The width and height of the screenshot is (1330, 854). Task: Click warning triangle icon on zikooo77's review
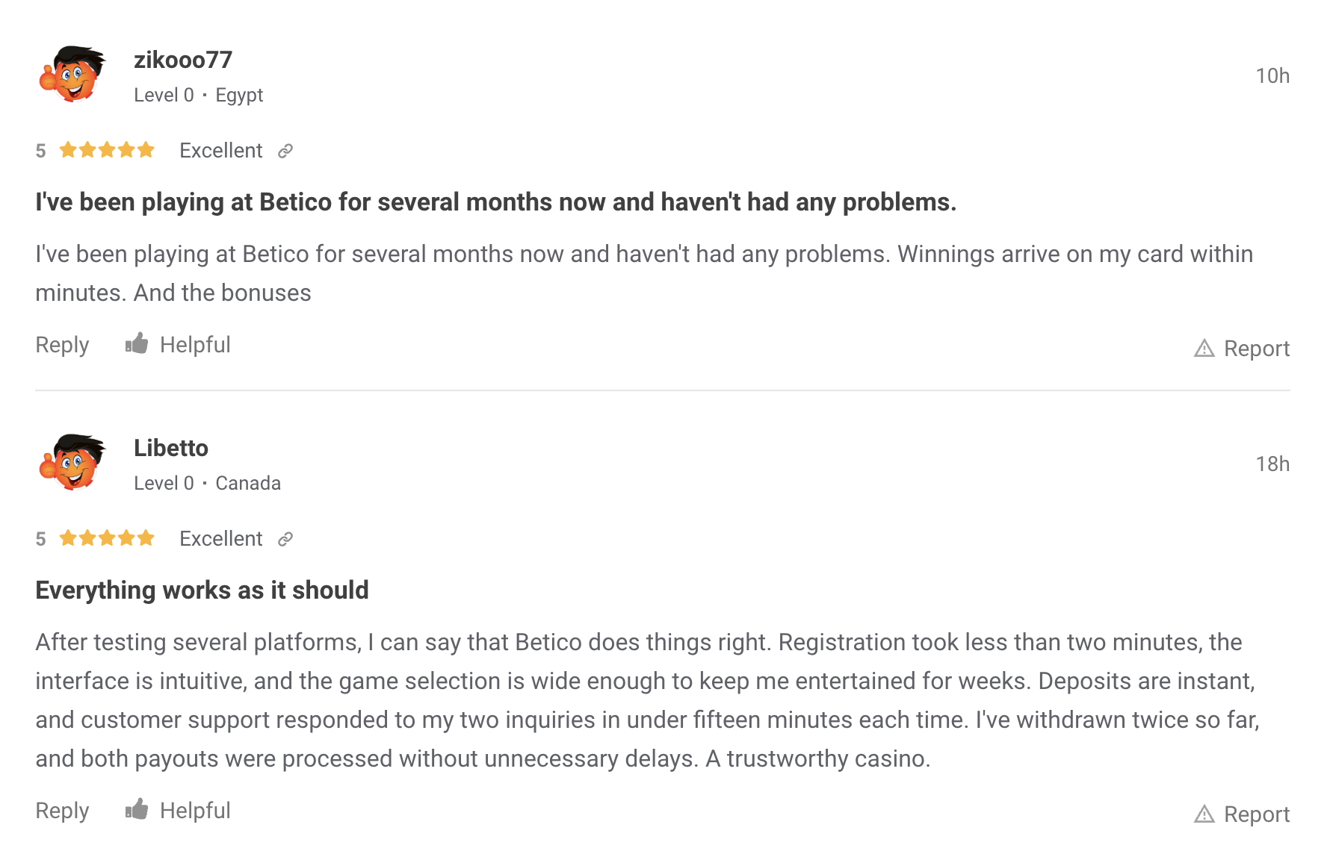pyautogui.click(x=1204, y=349)
